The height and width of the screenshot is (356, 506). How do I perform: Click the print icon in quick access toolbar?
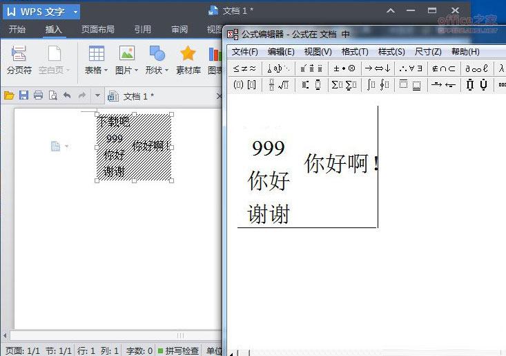pos(38,95)
